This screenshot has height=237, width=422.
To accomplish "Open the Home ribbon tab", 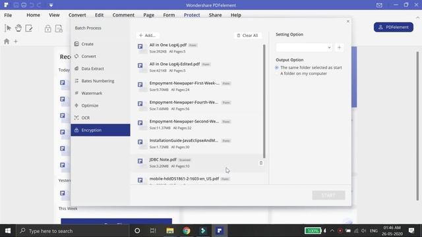I will pyautogui.click(x=33, y=15).
